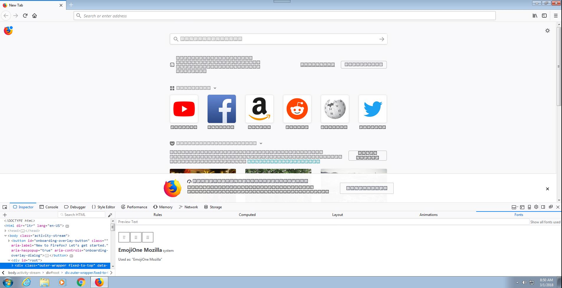Open the Console panel
This screenshot has height=288, width=562.
[x=49, y=207]
